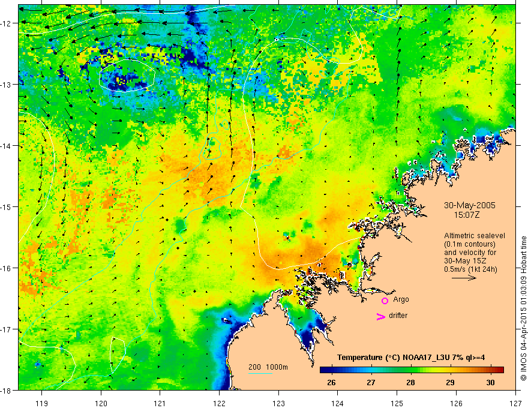Click the IMOS copyright text on right edge
The image size is (528, 408).
(x=523, y=308)
